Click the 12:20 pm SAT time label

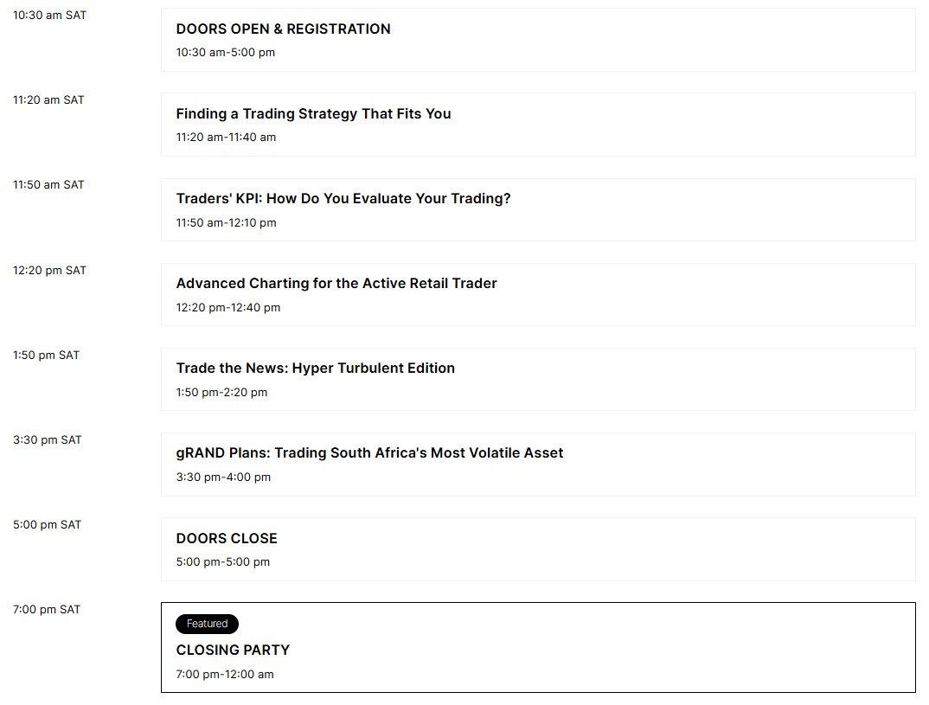50,270
